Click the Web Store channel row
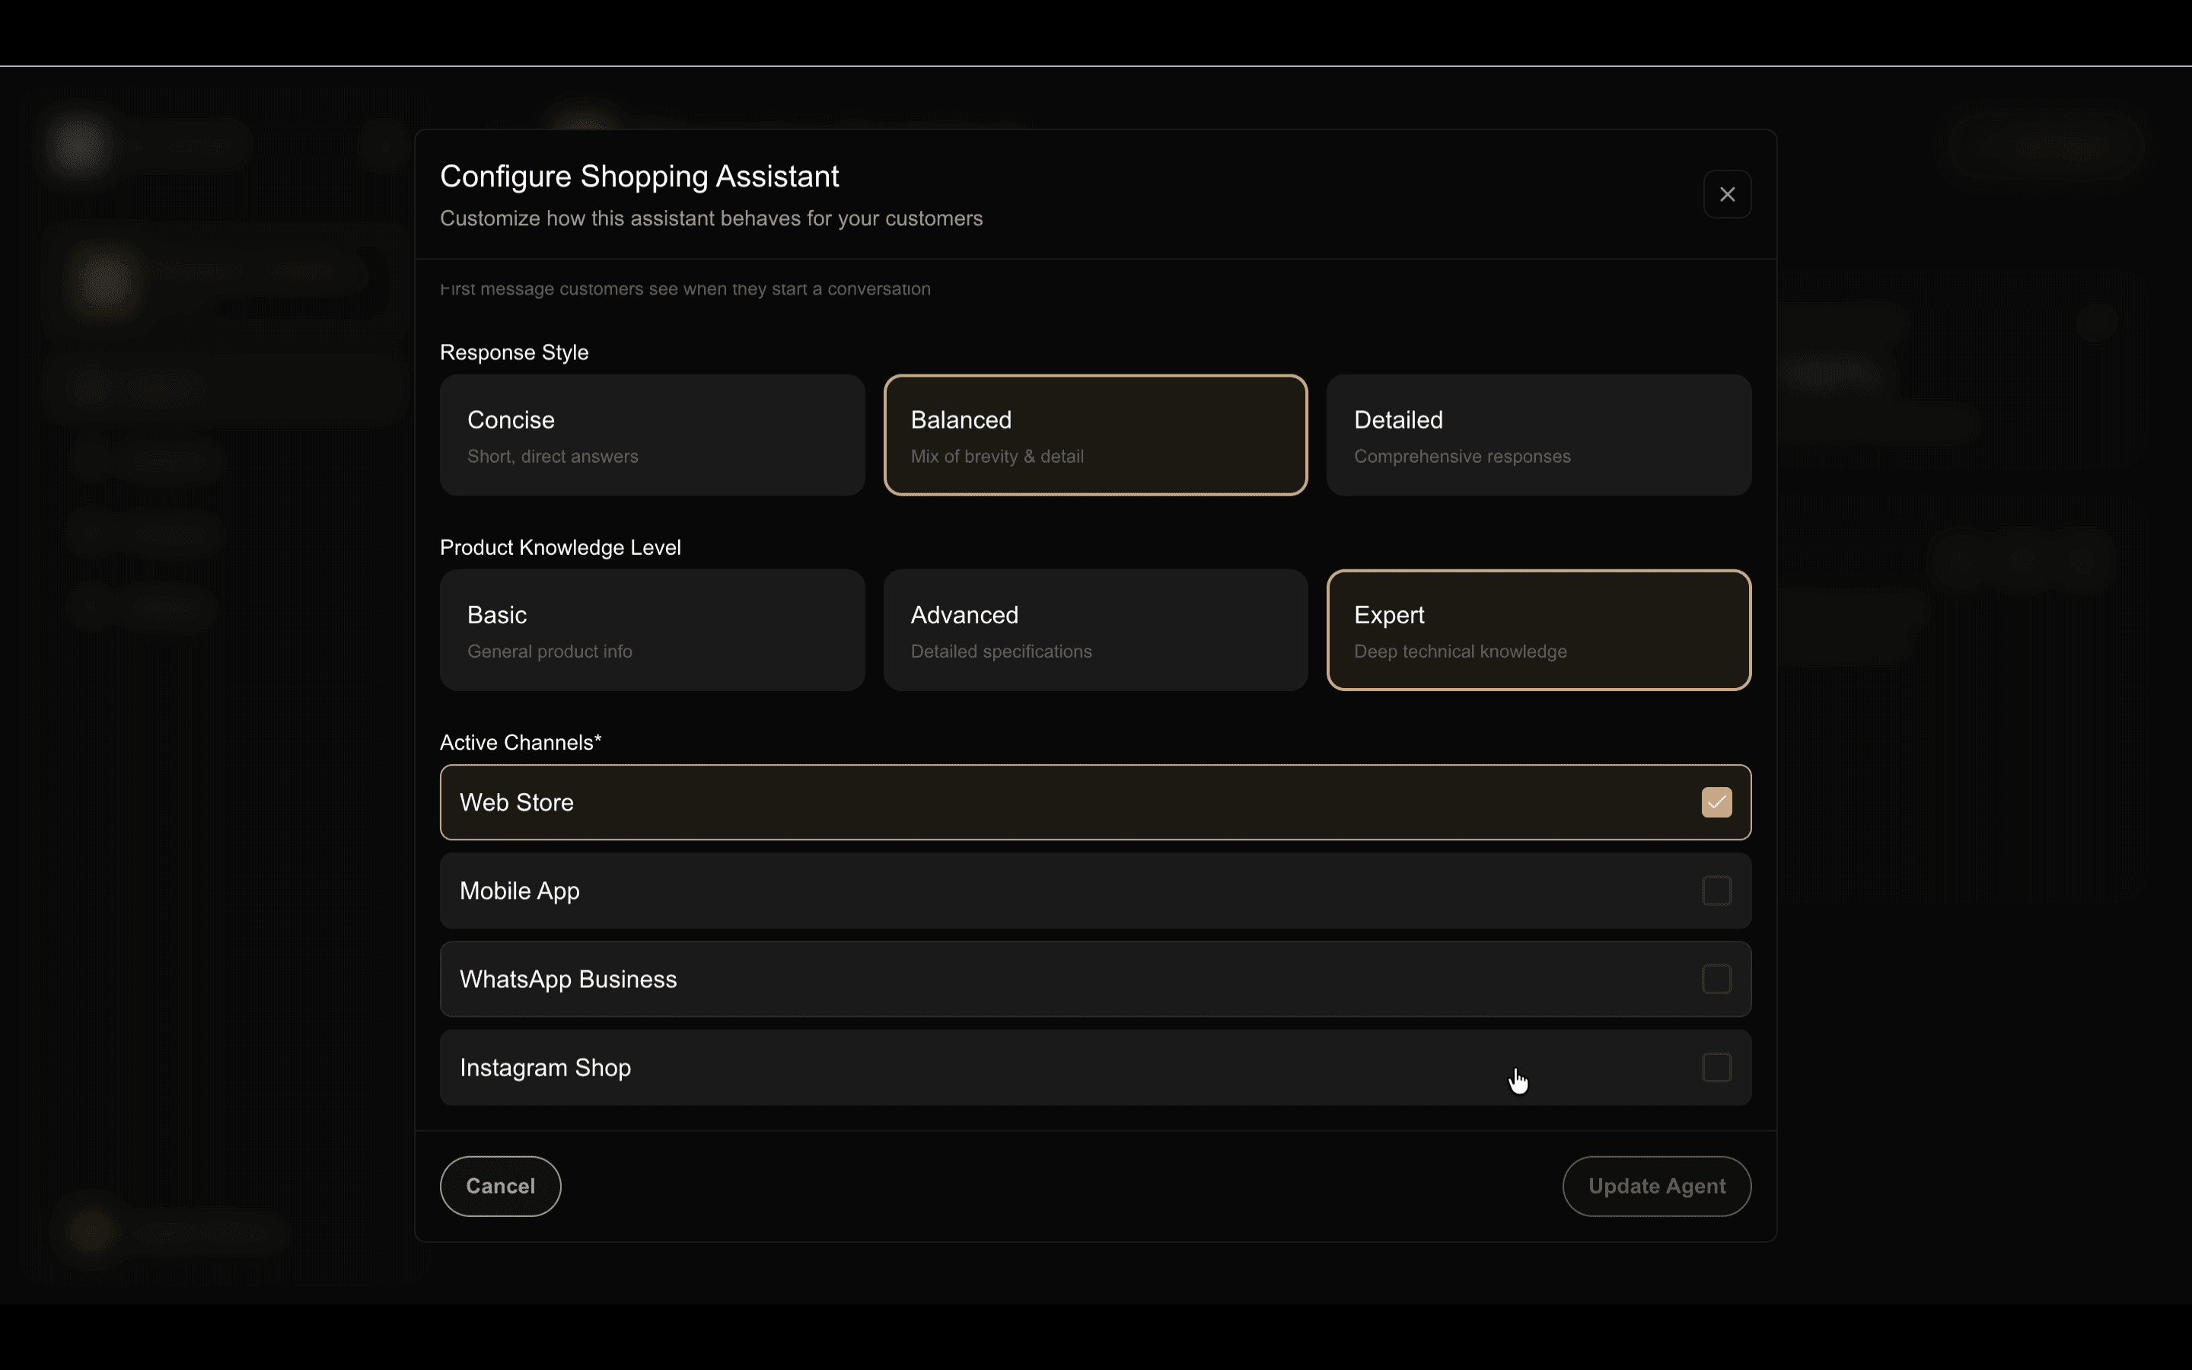 [996, 802]
